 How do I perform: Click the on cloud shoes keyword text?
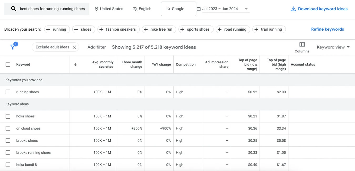(28, 128)
